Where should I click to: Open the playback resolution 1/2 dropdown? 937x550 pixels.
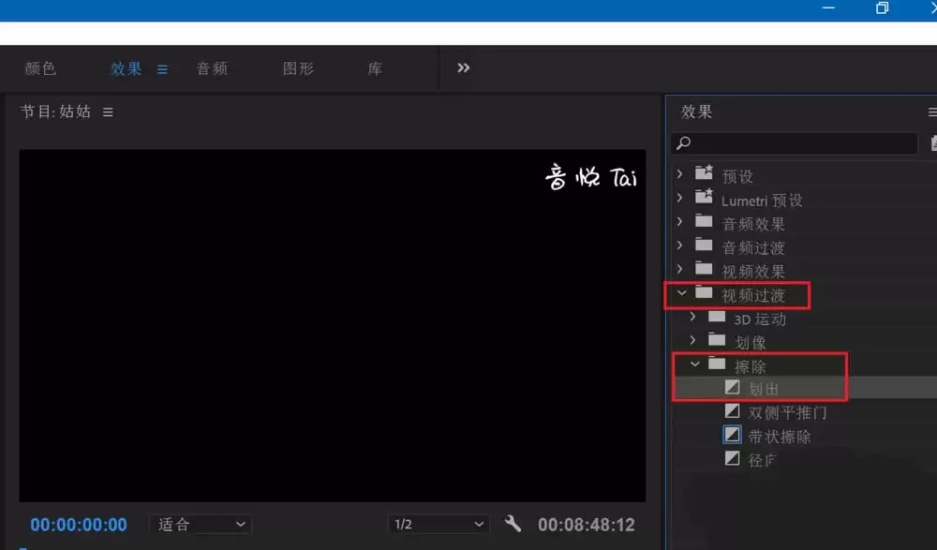(x=437, y=524)
